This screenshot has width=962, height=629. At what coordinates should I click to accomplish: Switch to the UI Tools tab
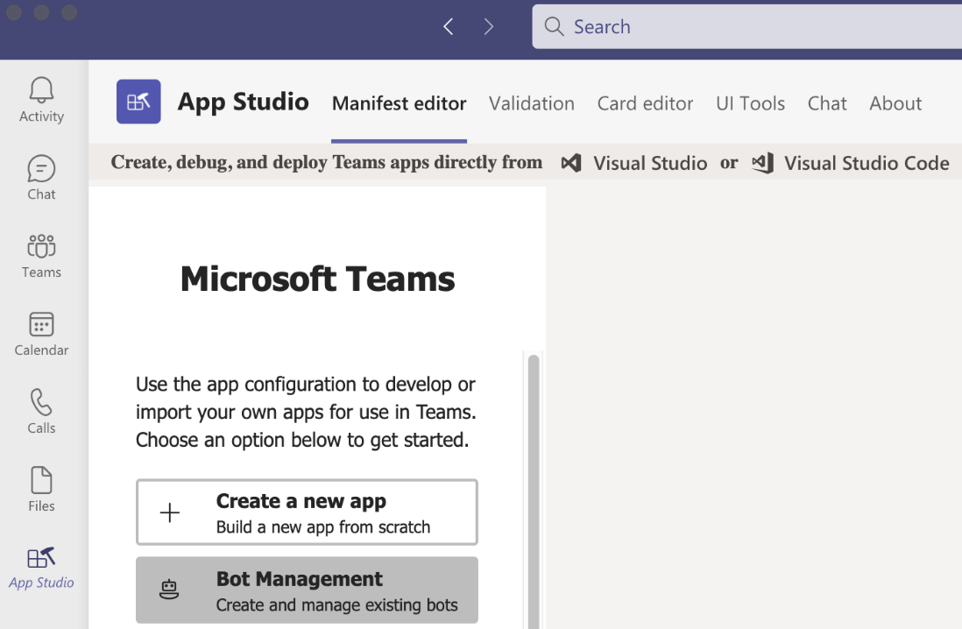750,103
